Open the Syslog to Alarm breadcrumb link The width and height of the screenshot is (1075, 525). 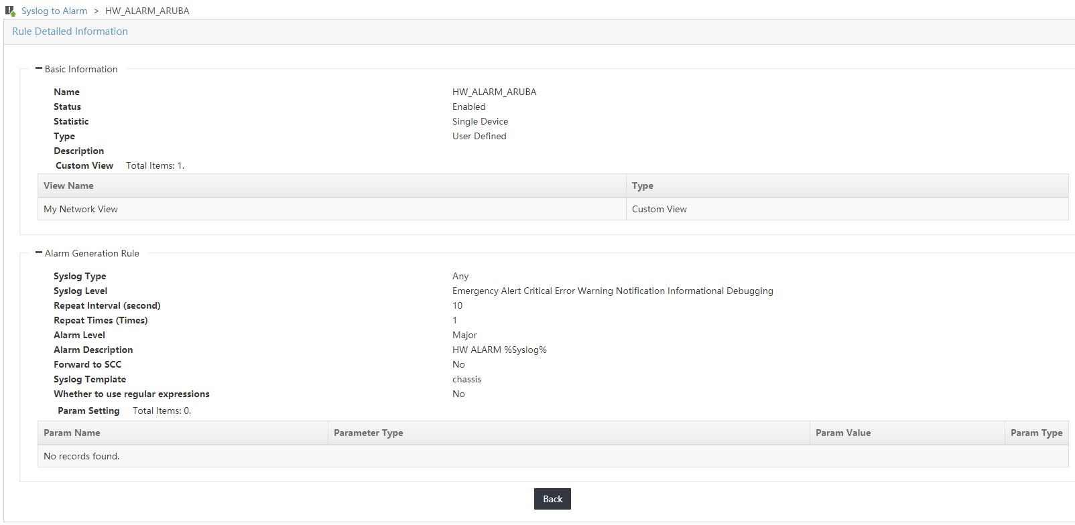(x=54, y=11)
